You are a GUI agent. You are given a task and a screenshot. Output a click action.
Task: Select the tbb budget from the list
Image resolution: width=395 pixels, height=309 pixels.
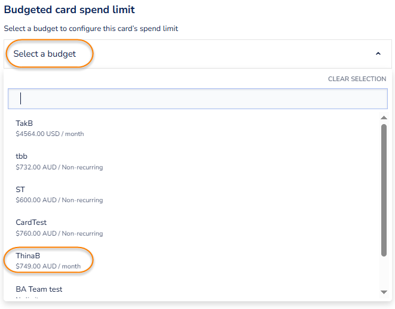22,156
